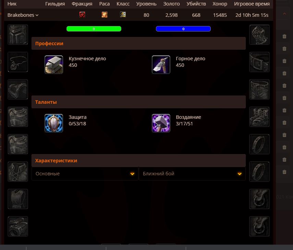The height and width of the screenshot is (250, 293).
Task: Click the Paladin class icon
Action: pyautogui.click(x=123, y=15)
